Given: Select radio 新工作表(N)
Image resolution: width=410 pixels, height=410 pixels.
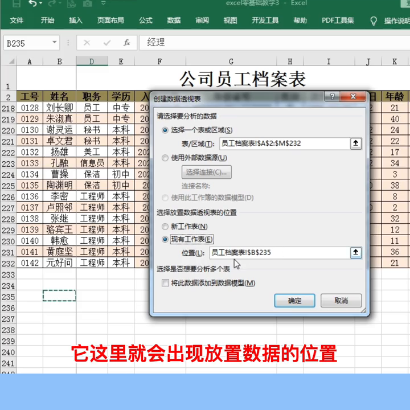Looking at the screenshot, I should click(x=165, y=227).
